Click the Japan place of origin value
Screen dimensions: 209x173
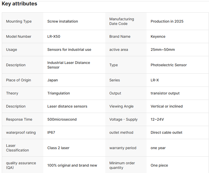click(x=53, y=80)
